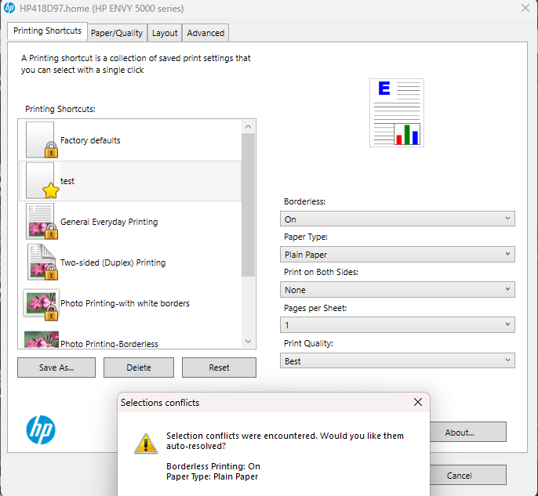This screenshot has height=496, width=538.
Task: Select the Photo Printing-Borderless label
Action: coord(109,344)
